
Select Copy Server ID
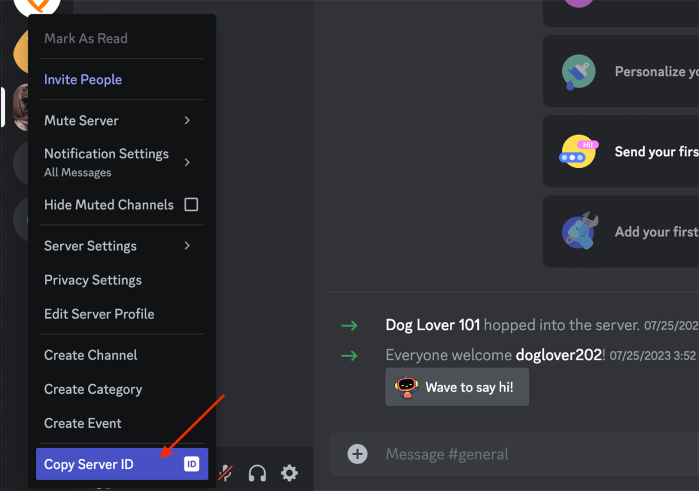click(90, 463)
